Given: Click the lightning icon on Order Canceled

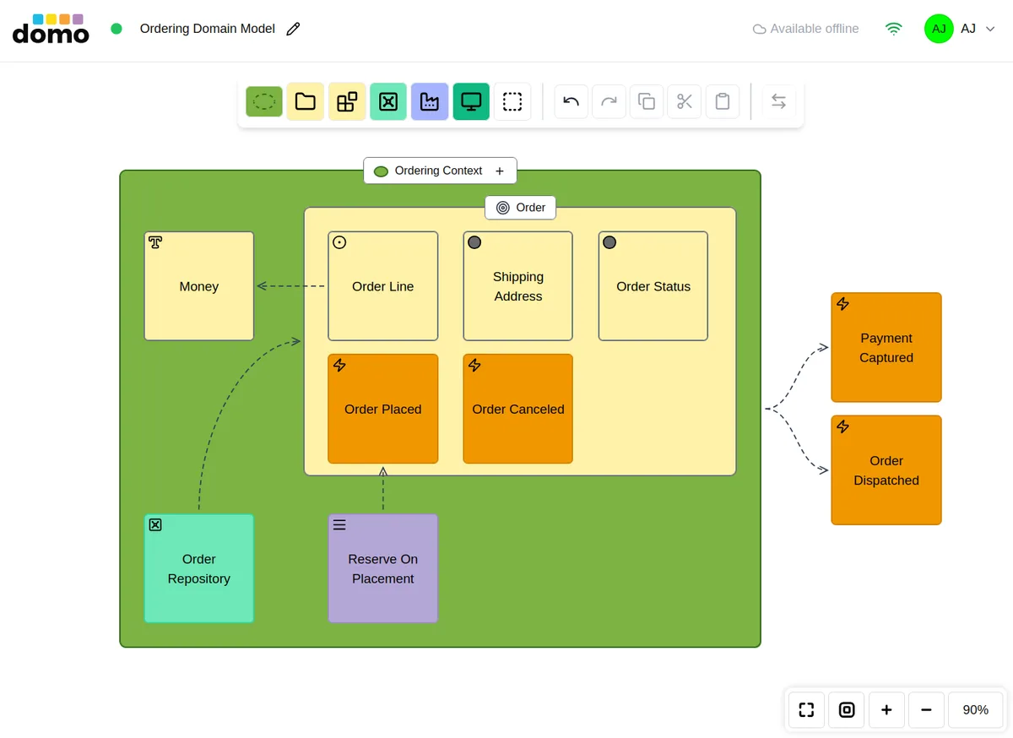Looking at the screenshot, I should (474, 365).
